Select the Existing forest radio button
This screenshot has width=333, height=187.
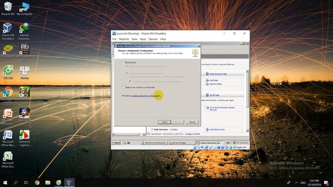click(123, 62)
